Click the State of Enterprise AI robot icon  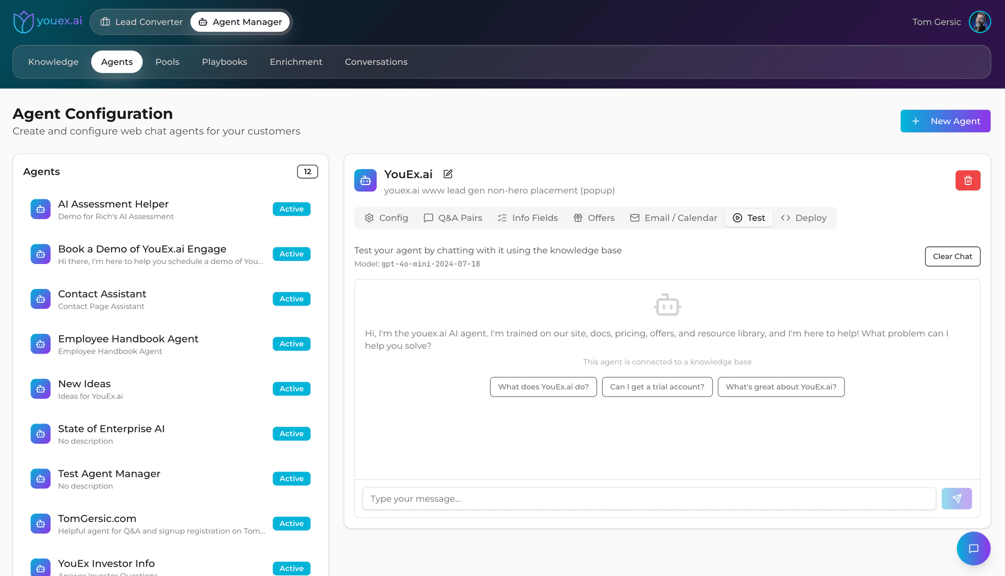(41, 434)
